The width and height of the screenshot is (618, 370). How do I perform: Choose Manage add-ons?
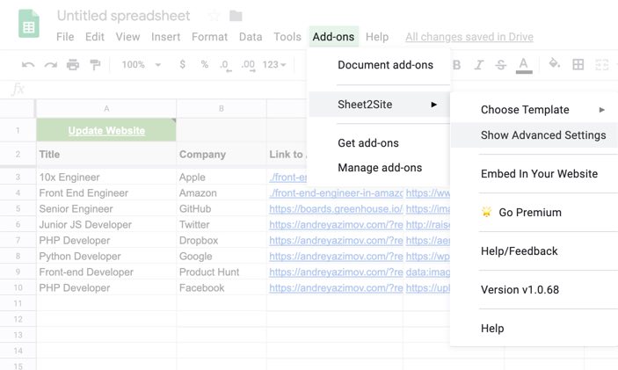(379, 168)
